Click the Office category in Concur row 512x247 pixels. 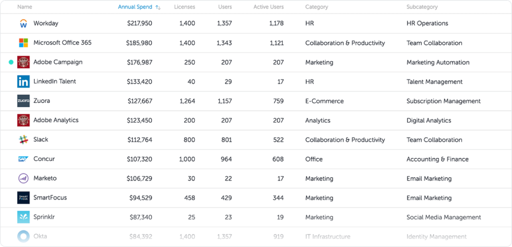tap(314, 159)
